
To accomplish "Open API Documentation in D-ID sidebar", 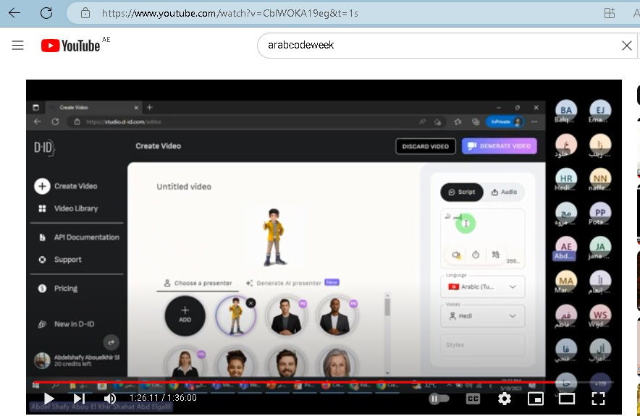I will (x=79, y=237).
